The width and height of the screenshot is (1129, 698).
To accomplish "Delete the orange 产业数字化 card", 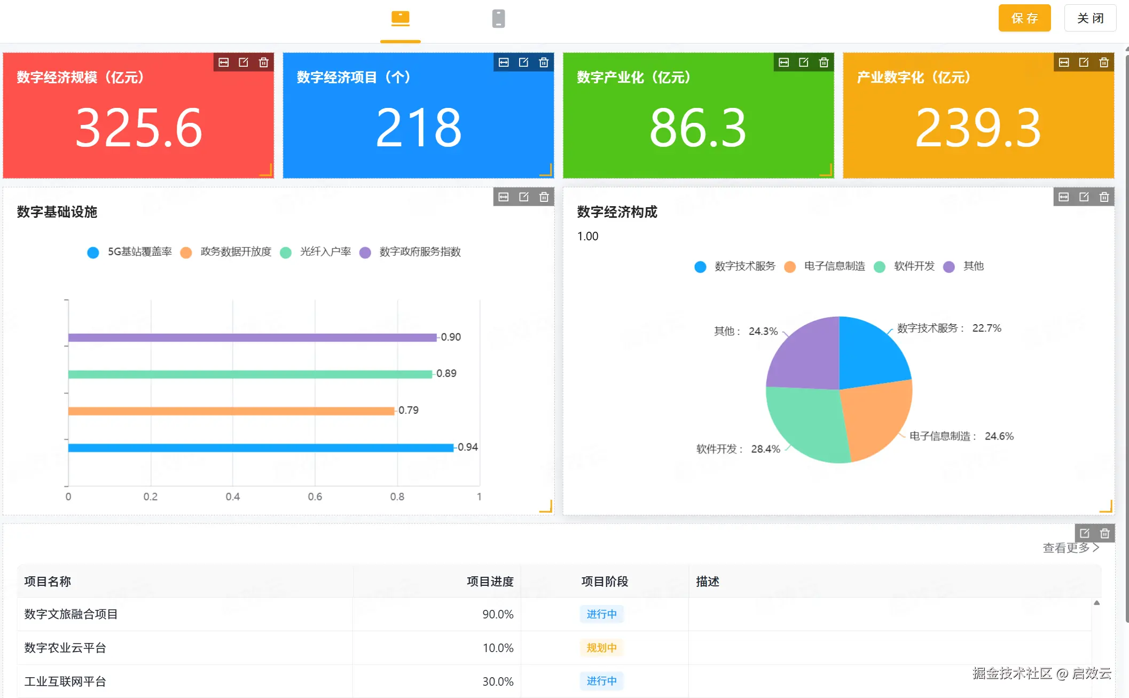I will click(1103, 62).
